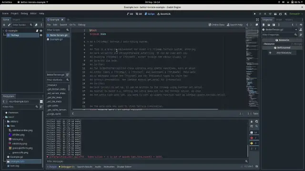Switch to the Import dock tab
This screenshot has width=305, height=171.
coord(16,19)
